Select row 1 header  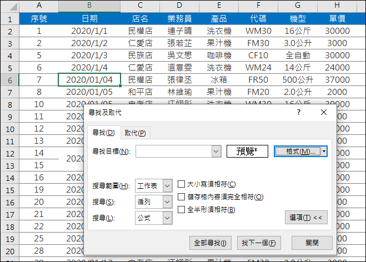10,19
